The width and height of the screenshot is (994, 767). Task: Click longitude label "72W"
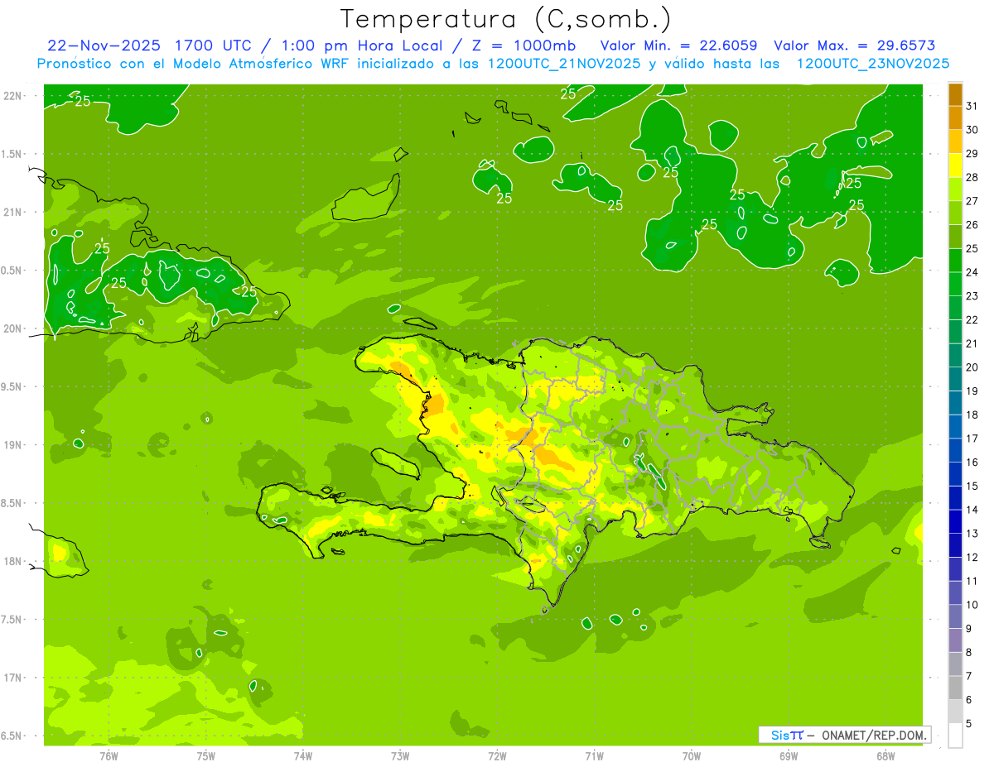pos(497,756)
